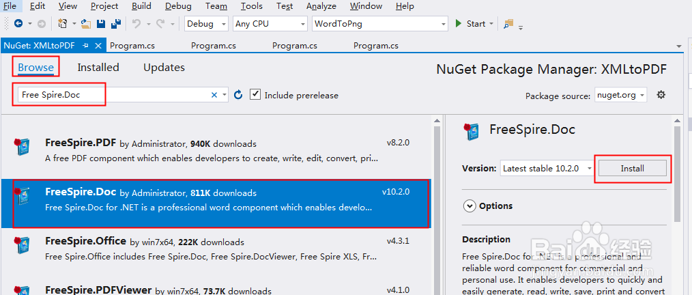The height and width of the screenshot is (295, 692).
Task: Click the Undo arrow icon
Action: click(136, 24)
